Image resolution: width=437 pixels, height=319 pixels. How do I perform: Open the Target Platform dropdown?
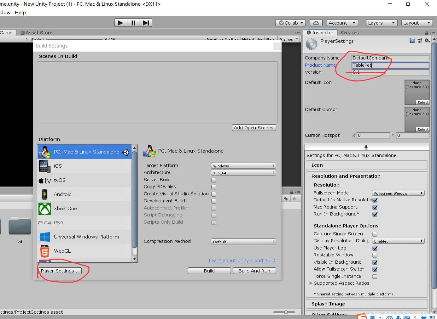point(243,166)
